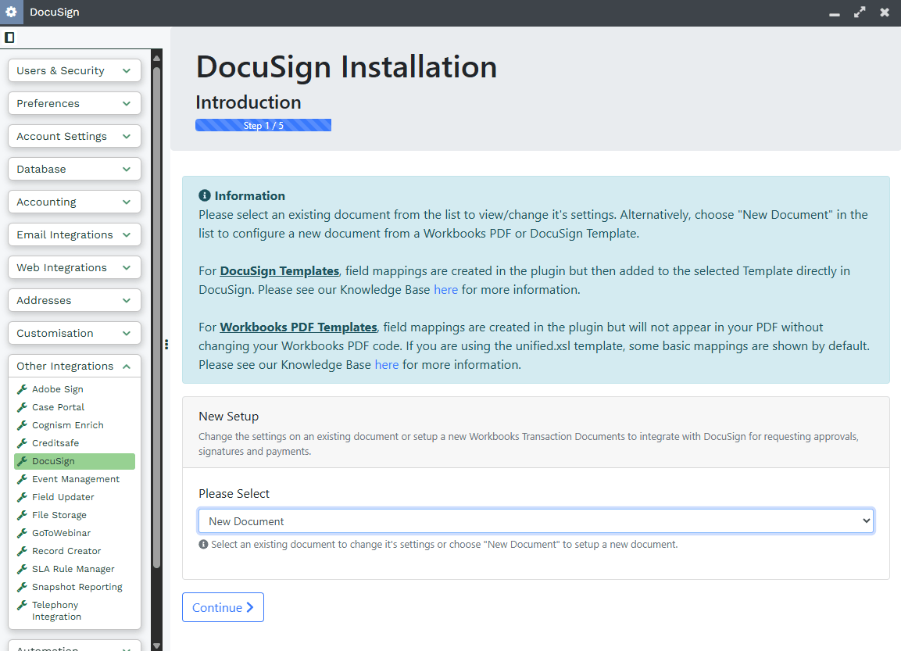
Task: Close the DocuSign window
Action: (x=885, y=12)
